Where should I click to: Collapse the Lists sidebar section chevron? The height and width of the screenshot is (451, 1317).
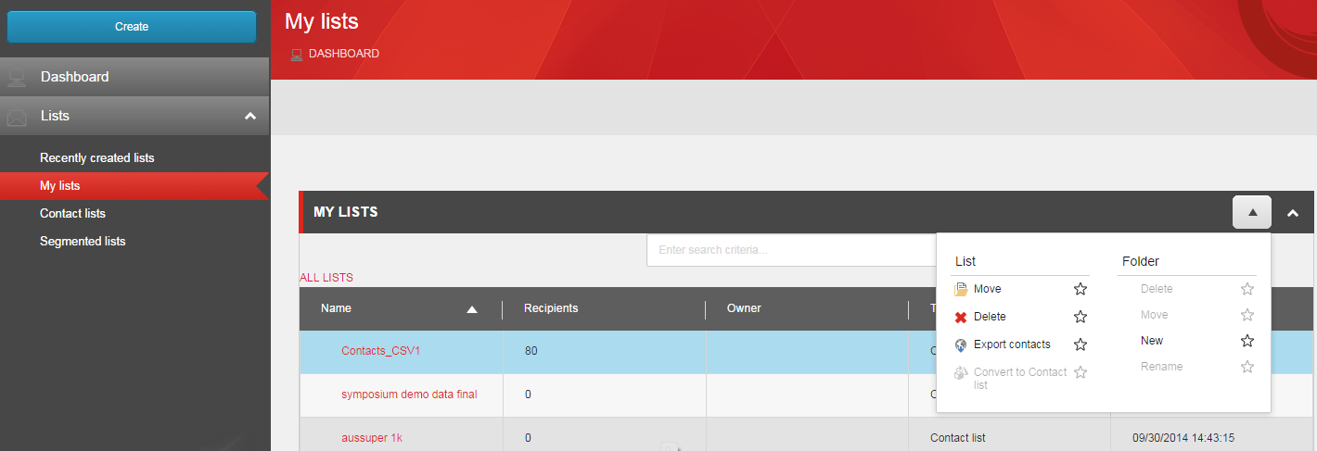[249, 116]
